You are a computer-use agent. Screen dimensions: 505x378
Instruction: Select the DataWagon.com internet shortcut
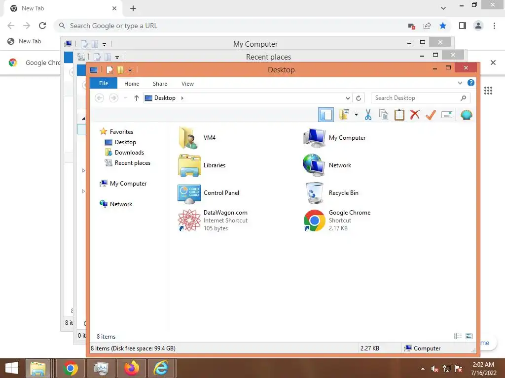pos(189,220)
